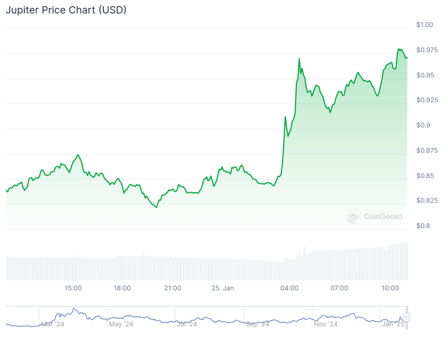Image resolution: width=445 pixels, height=337 pixels.
Task: Select the 21:00 time axis label
Action: tap(173, 288)
